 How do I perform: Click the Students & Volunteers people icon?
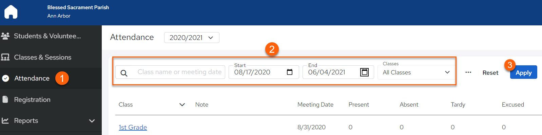click(5, 36)
